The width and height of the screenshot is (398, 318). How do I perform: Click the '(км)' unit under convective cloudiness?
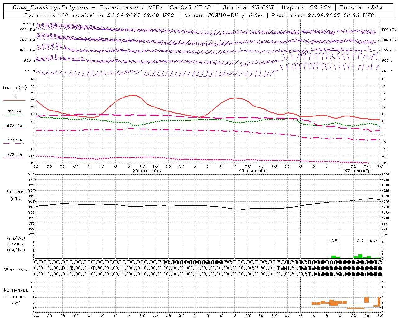pyautogui.click(x=16, y=302)
